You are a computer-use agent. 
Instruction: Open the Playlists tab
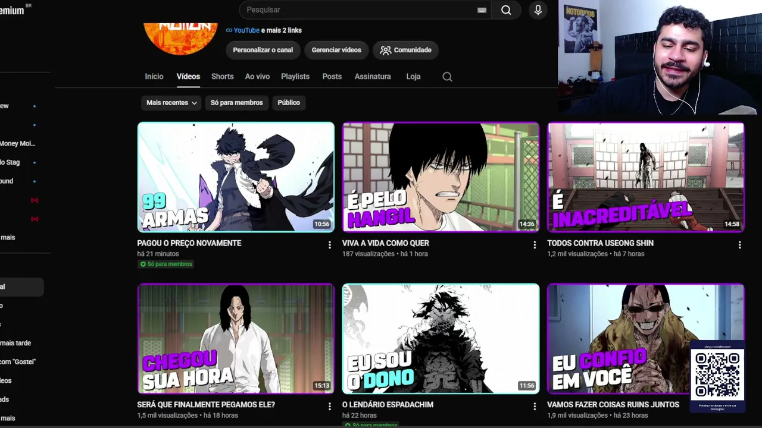click(x=295, y=77)
